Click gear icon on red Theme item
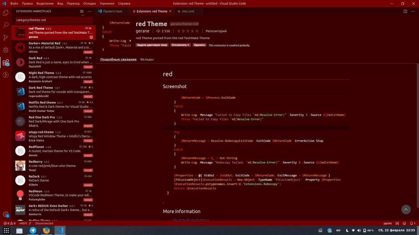 pos(91,37)
